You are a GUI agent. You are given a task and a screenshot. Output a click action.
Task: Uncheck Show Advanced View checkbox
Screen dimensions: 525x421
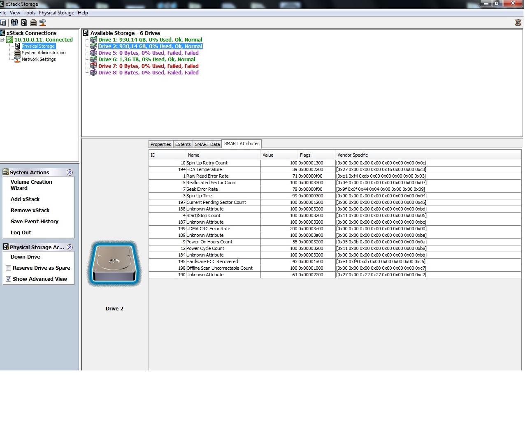point(8,279)
